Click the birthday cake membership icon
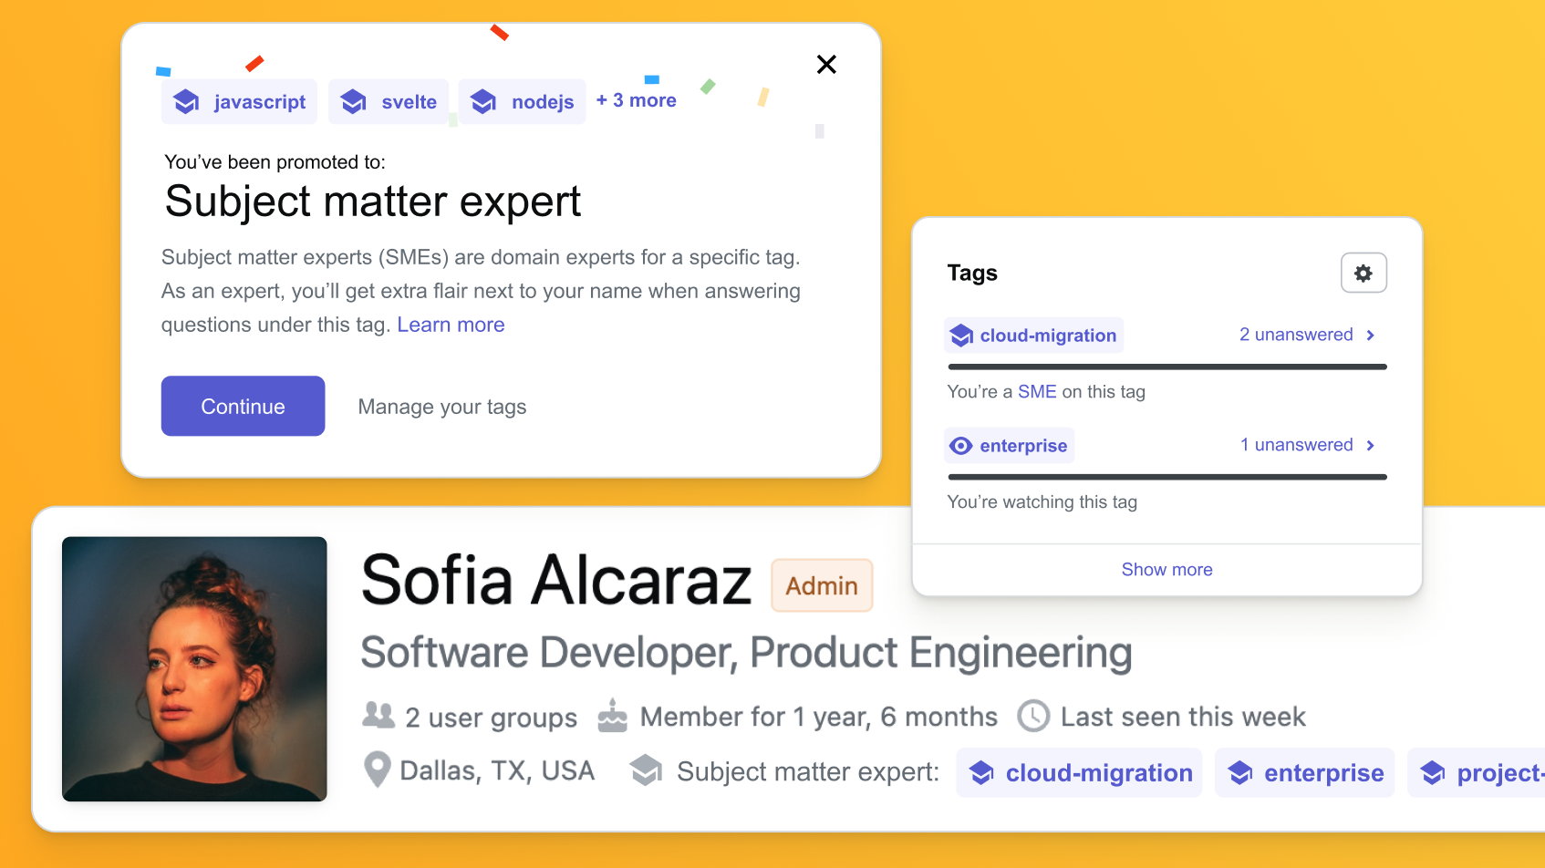This screenshot has width=1545, height=868. [612, 716]
